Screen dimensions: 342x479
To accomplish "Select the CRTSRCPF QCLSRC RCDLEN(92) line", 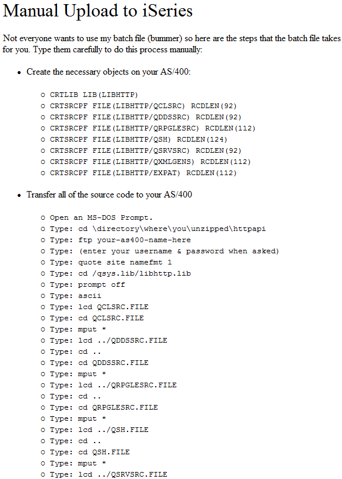I will (143, 106).
